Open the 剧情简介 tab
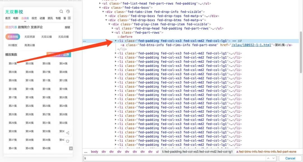Viewport: 303px width, 162px height. coord(24,27)
